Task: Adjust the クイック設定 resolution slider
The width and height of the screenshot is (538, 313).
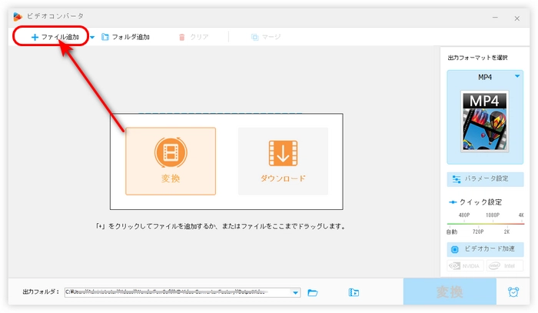Action: click(x=485, y=221)
